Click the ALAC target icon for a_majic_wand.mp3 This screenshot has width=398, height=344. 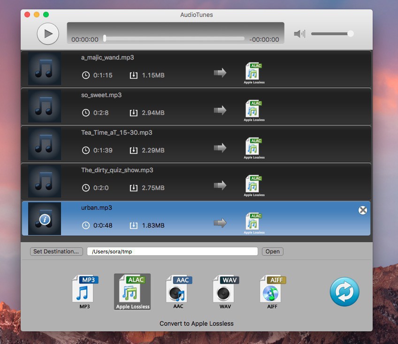coord(254,73)
